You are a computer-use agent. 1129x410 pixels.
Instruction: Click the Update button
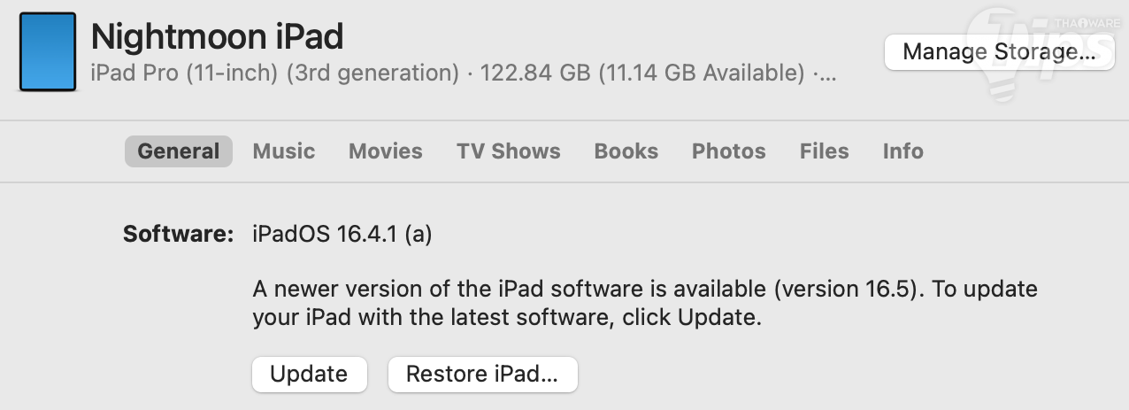[309, 374]
